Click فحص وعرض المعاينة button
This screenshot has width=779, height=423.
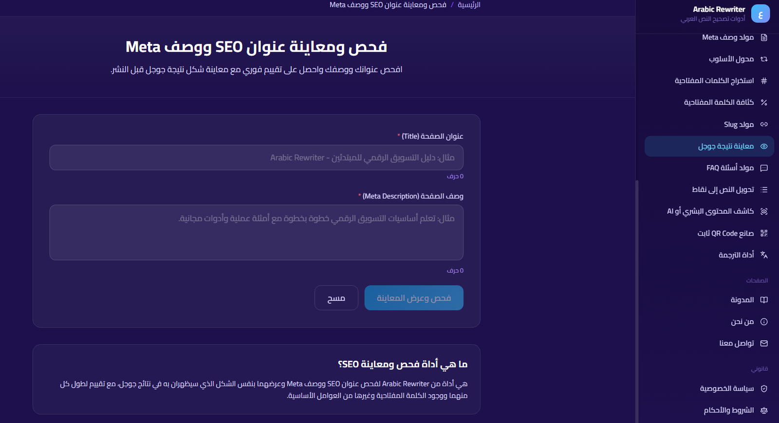tap(414, 298)
